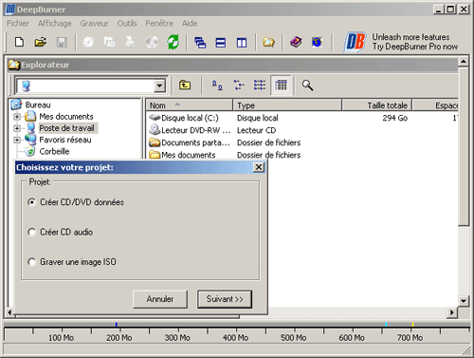Switch Explorateur to large icons view
Image resolution: width=474 pixels, height=358 pixels.
coord(217,85)
